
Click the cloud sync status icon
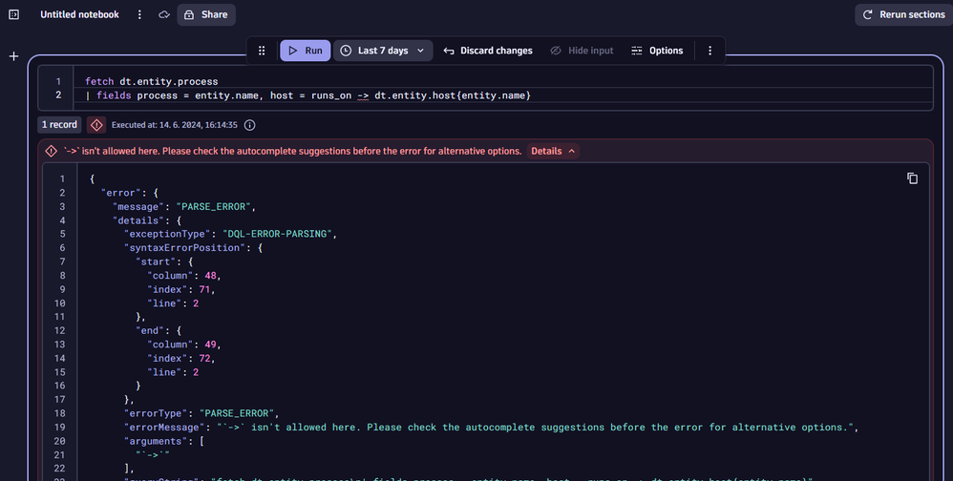[x=164, y=14]
